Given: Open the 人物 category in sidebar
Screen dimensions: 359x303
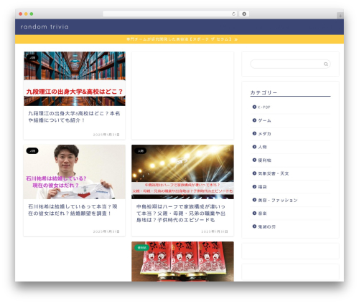Looking at the screenshot, I should 262,147.
